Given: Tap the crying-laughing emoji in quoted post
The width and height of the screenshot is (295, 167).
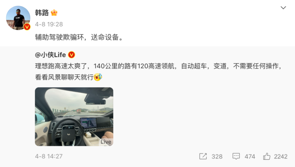Looking at the screenshot, I should click(98, 77).
